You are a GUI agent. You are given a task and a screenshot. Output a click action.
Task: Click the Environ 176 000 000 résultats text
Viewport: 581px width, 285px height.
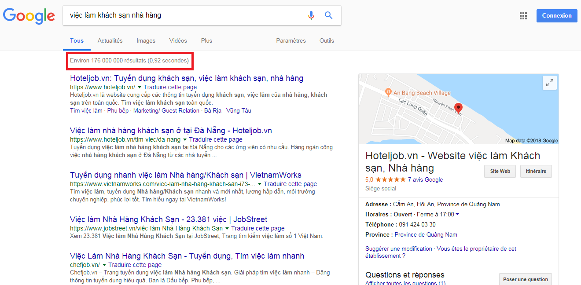pyautogui.click(x=129, y=60)
